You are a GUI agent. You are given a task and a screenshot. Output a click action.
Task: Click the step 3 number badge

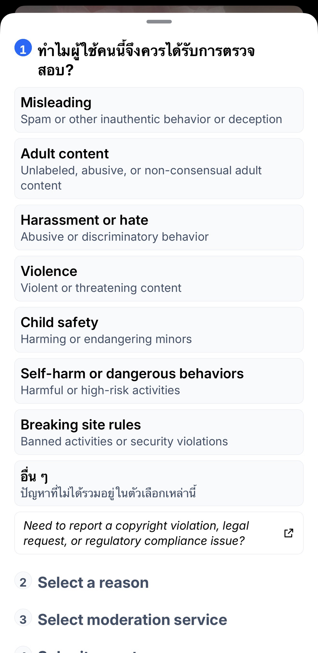[23, 619]
